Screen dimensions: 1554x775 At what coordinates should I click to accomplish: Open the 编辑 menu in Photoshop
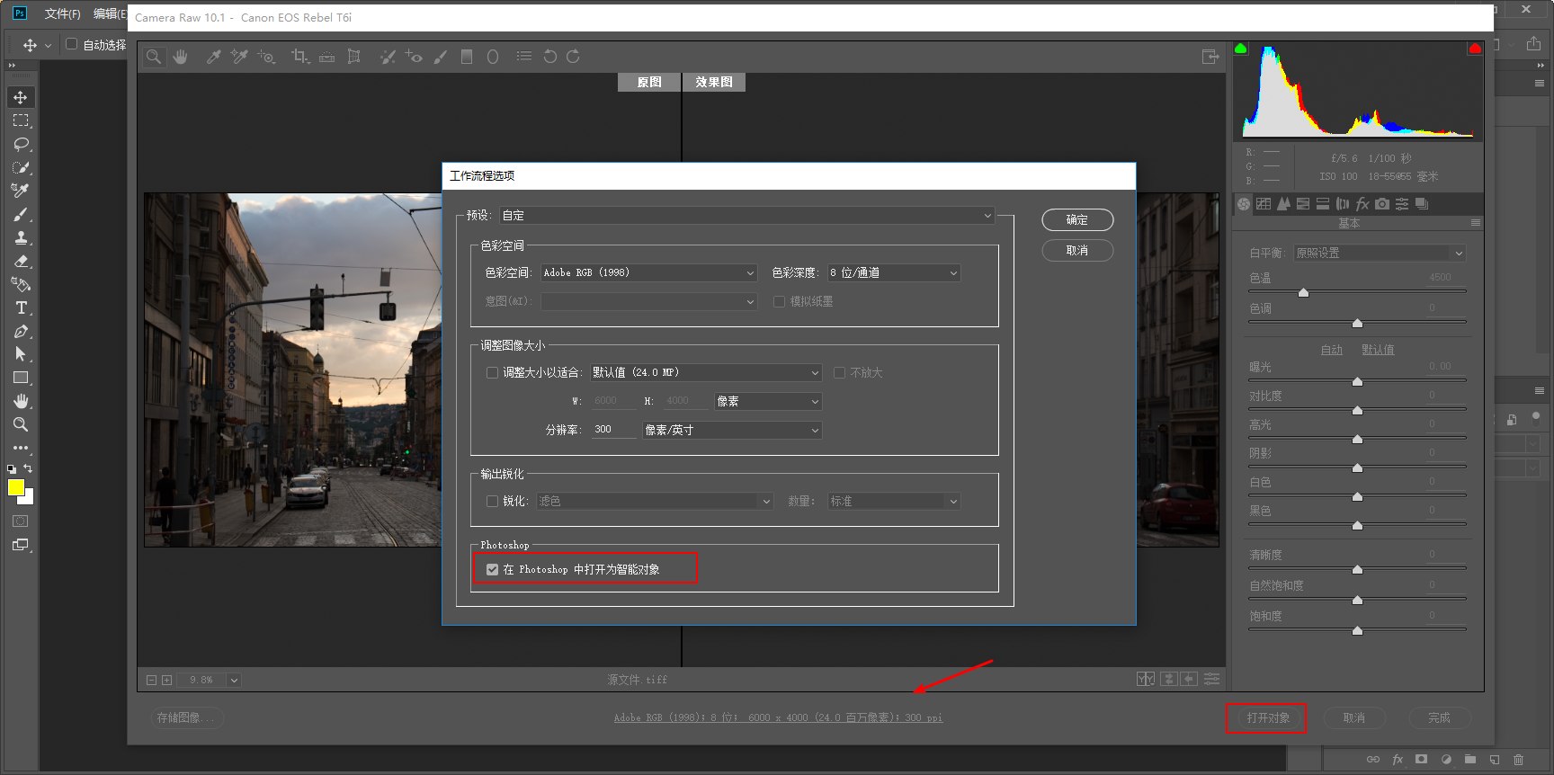pyautogui.click(x=110, y=13)
